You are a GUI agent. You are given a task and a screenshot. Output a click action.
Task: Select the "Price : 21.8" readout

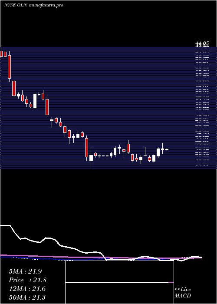[x=27, y=280]
